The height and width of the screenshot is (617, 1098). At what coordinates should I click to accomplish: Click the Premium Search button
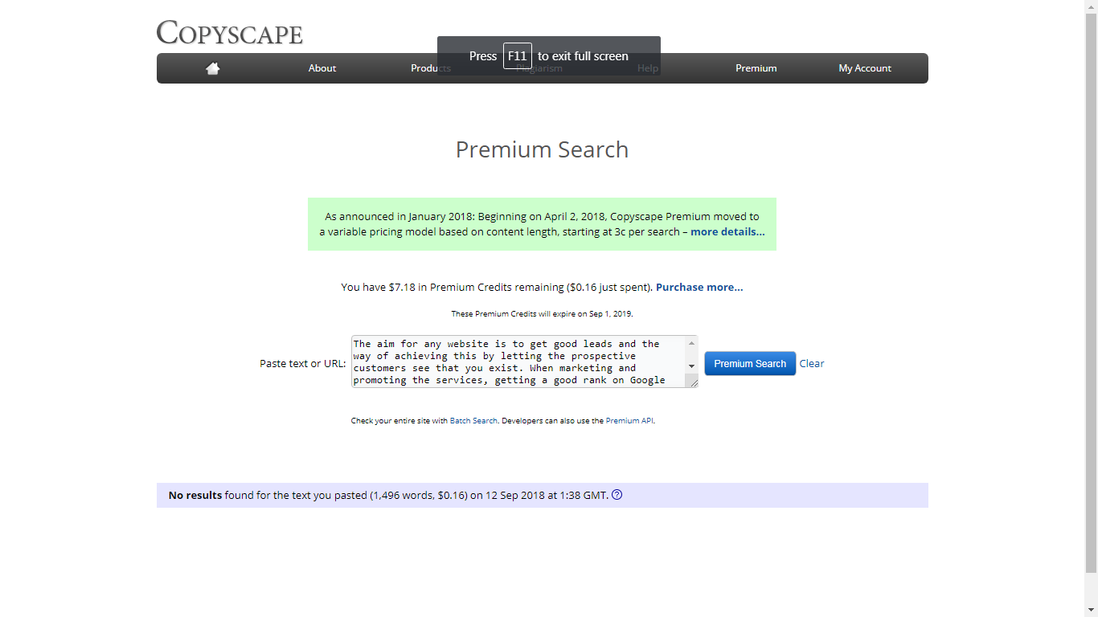750,363
